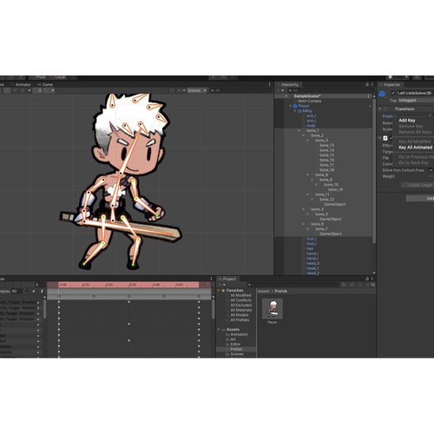
Task: Collapse the Player object in hierarchy
Action: 291,106
